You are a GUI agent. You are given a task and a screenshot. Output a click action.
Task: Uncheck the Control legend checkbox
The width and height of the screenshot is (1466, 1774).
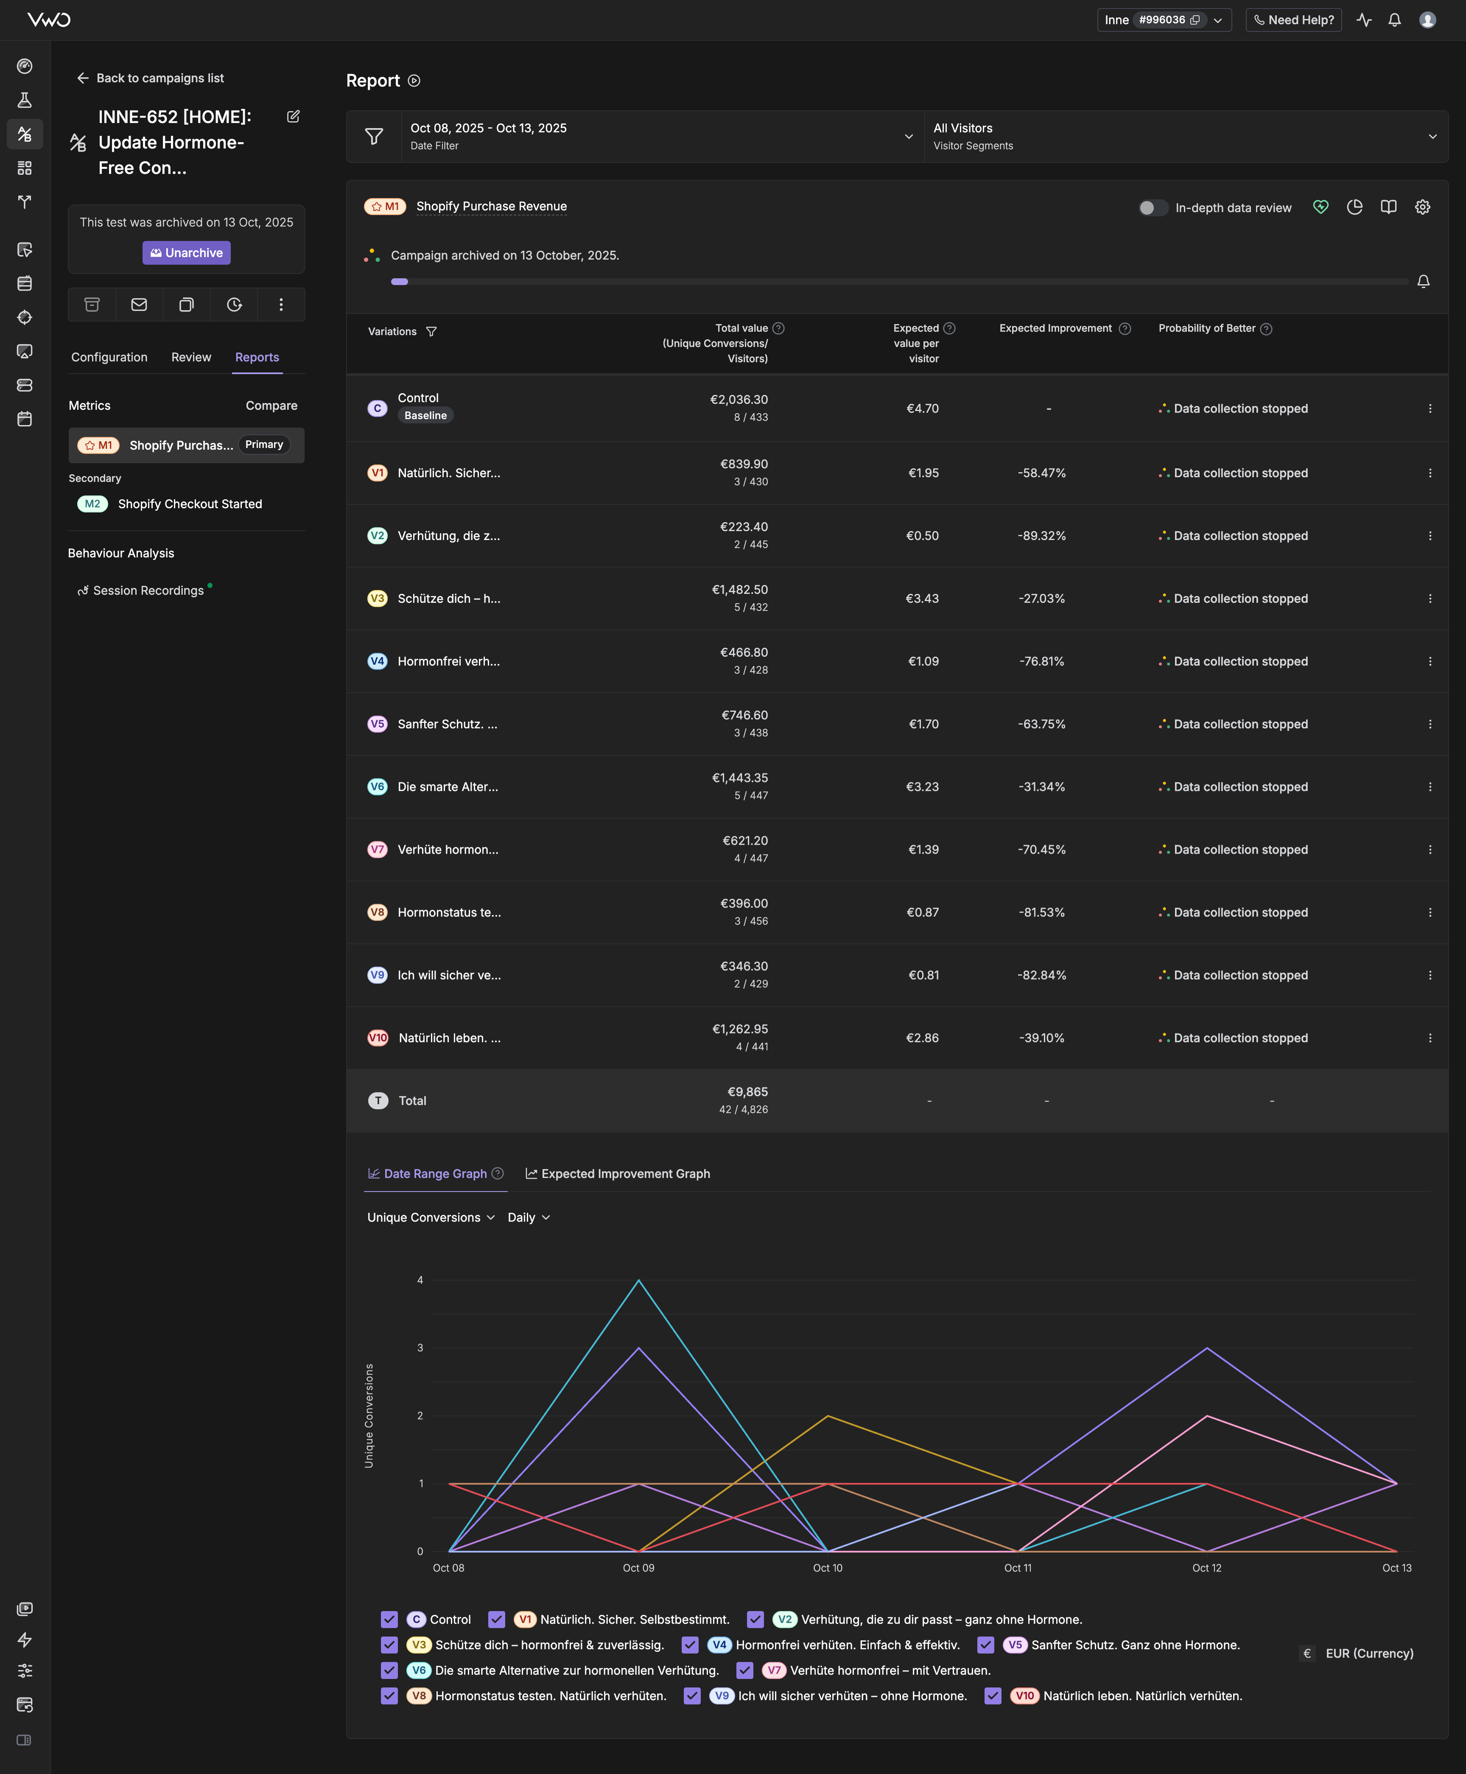tap(389, 1620)
